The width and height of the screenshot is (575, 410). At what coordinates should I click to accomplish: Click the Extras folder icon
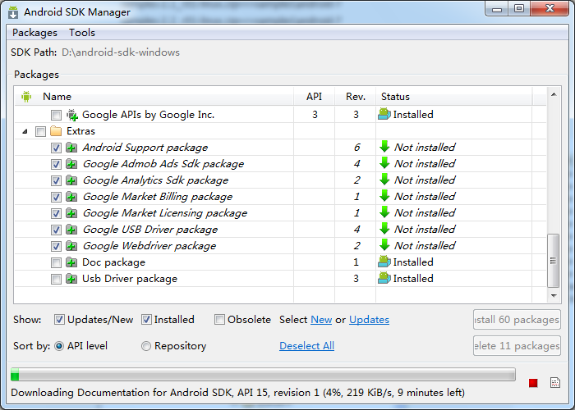coord(56,130)
